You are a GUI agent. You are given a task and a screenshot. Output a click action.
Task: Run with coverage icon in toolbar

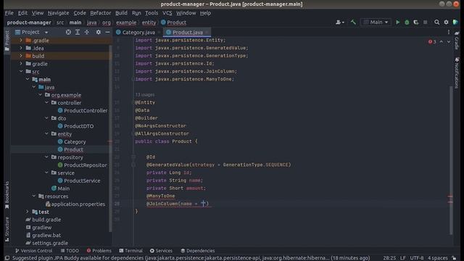(416, 22)
